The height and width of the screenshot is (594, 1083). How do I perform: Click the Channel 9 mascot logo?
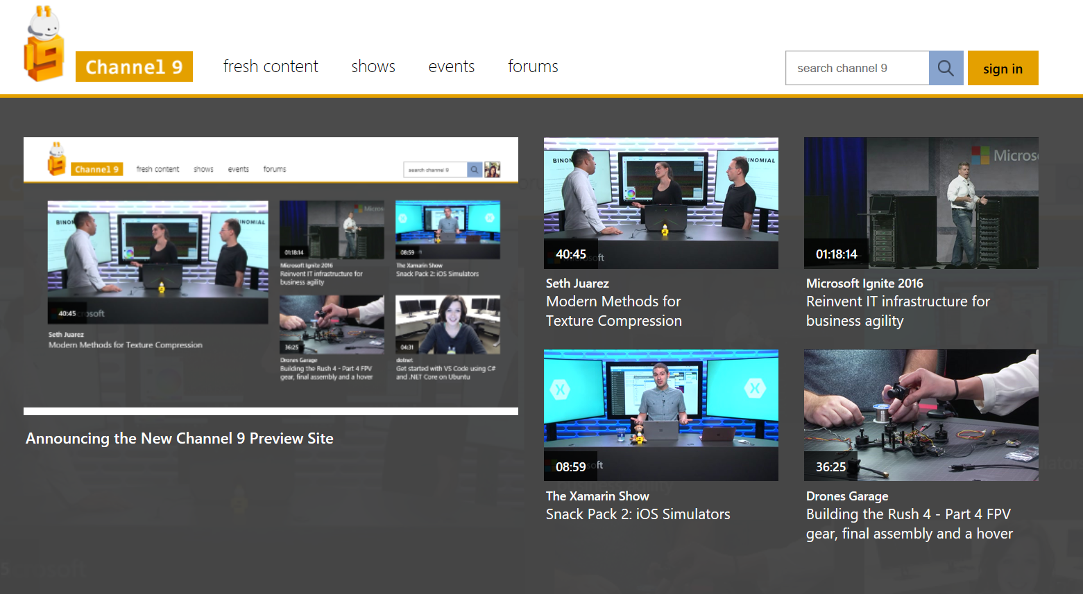[x=44, y=45]
